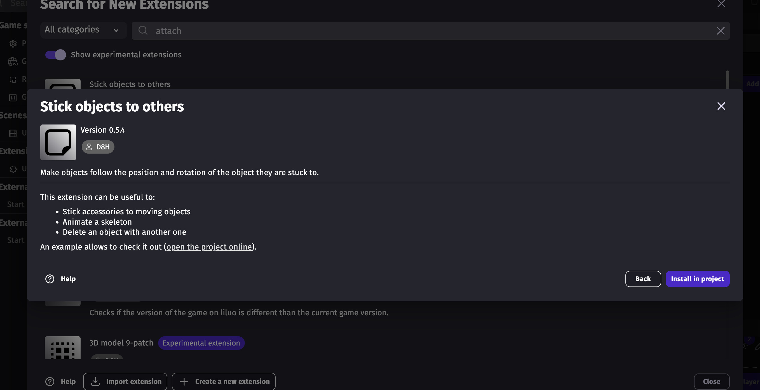The width and height of the screenshot is (760, 390).
Task: Close the Search for New Extensions dialog
Action: click(x=721, y=4)
